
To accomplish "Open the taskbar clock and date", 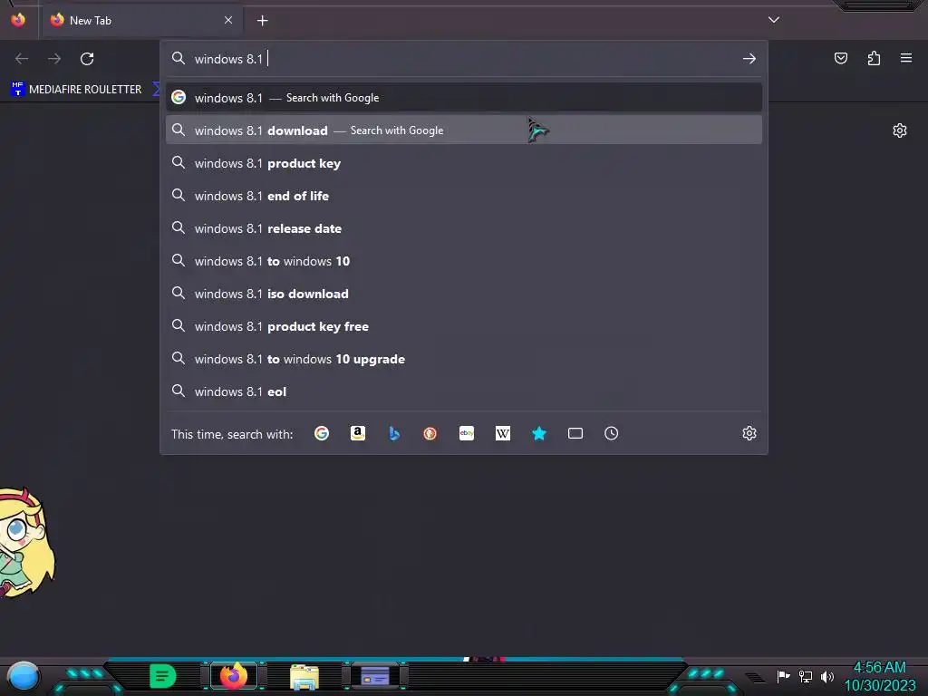I will [880, 676].
